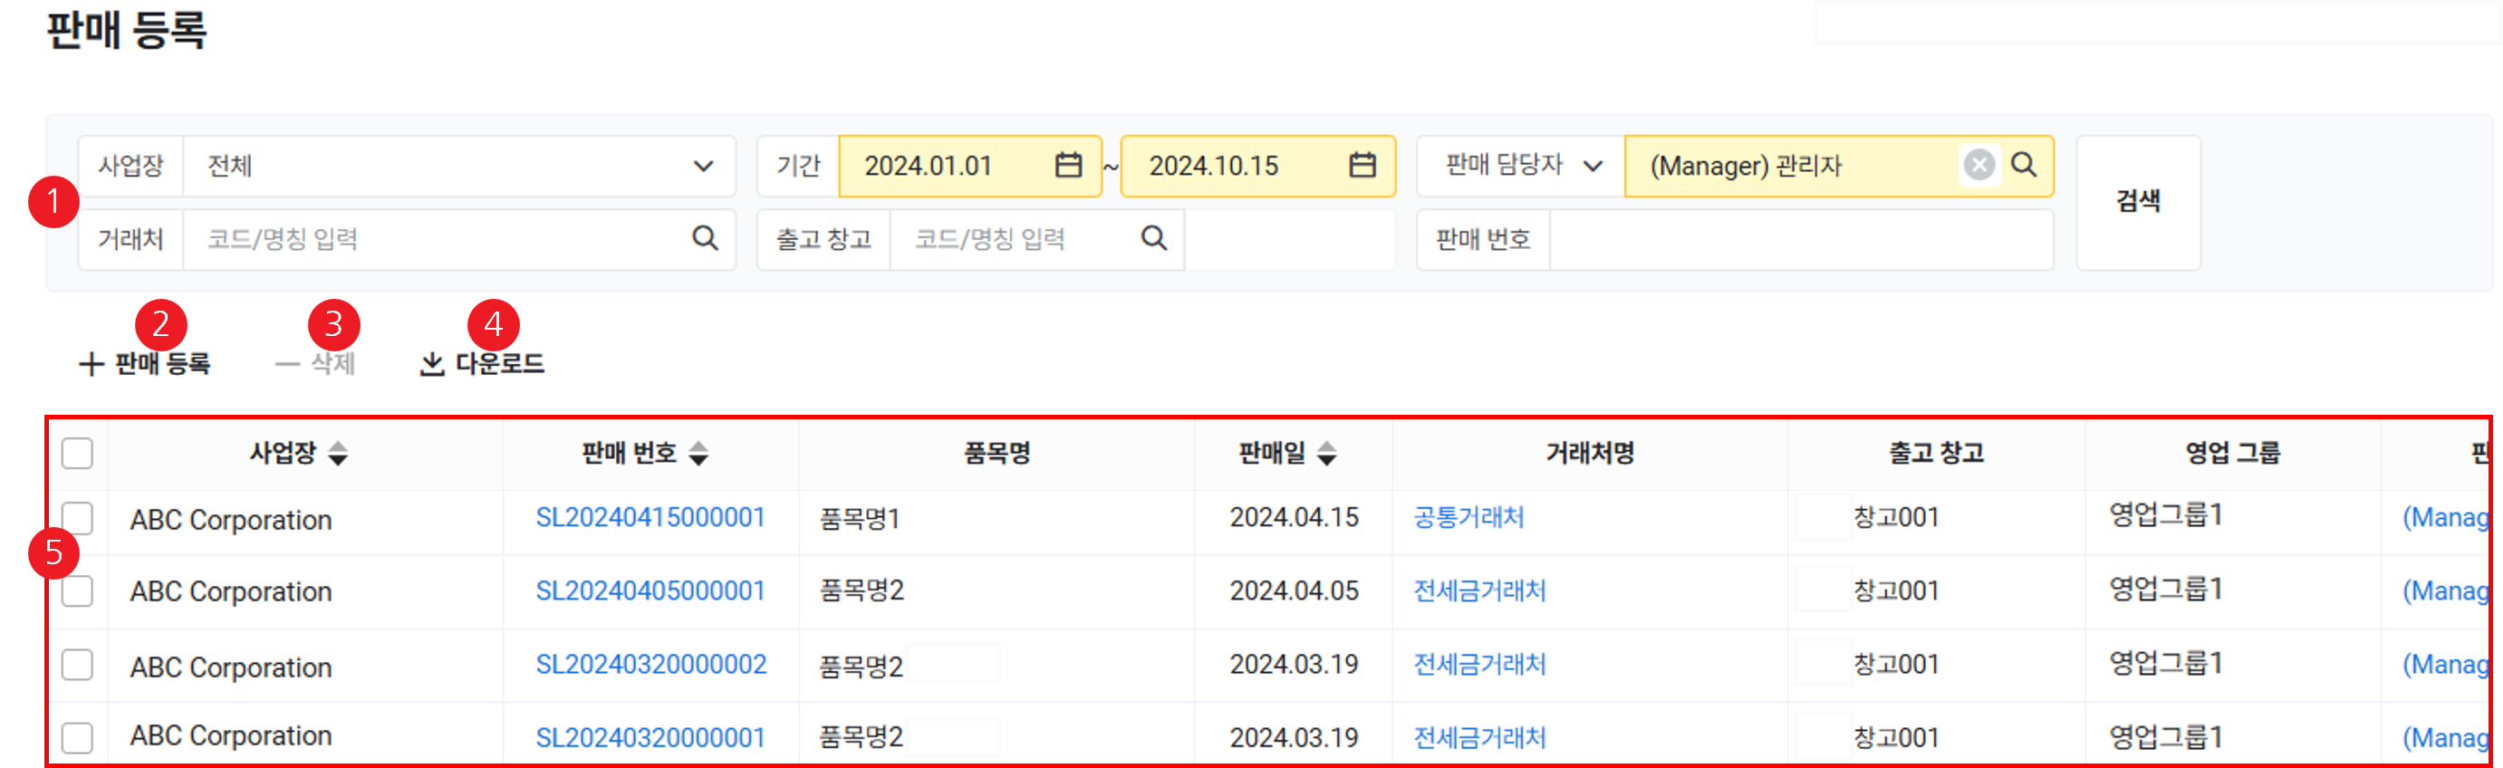This screenshot has height=768, width=2503.
Task: Sort the table by 판매일 column
Action: (x=1326, y=454)
